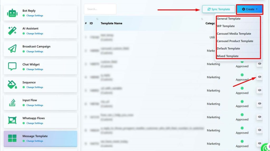Click the WhatsApp chat bubble at bottom right
The height and width of the screenshot is (151, 270).
pyautogui.click(x=266, y=147)
